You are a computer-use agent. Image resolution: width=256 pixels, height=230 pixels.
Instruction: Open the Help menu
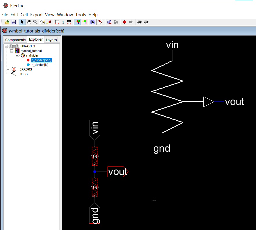pyautogui.click(x=93, y=15)
